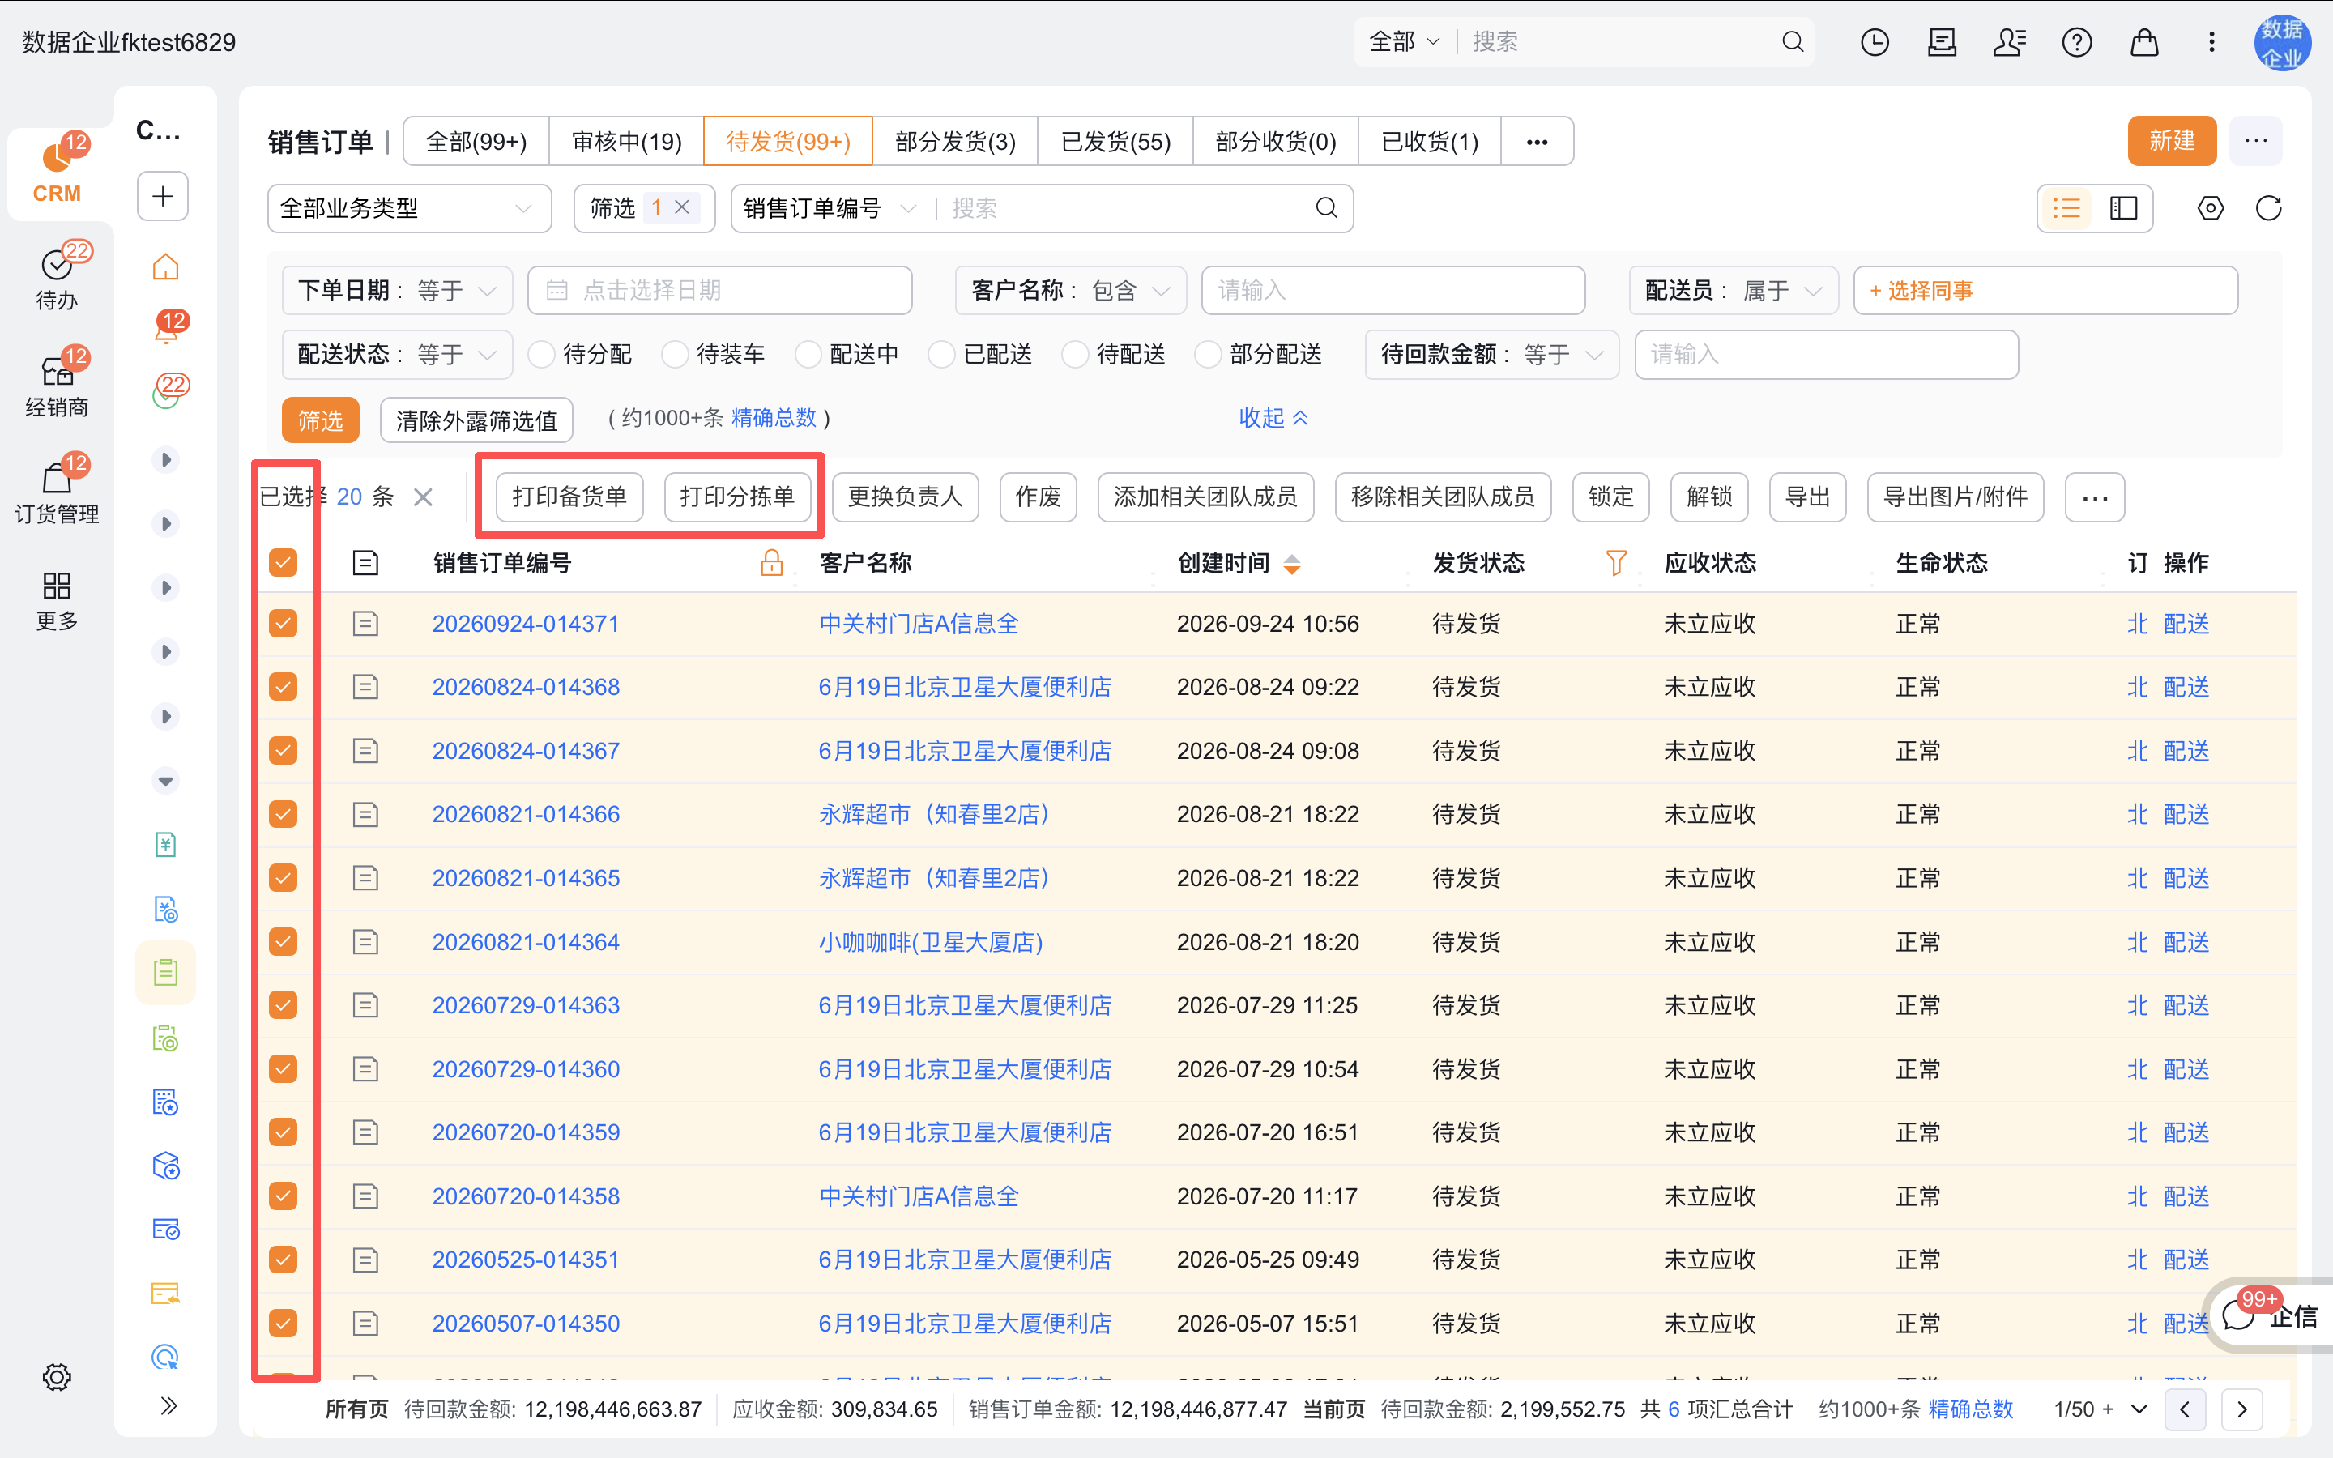
Task: Open order link 20260824-014368
Action: click(526, 687)
